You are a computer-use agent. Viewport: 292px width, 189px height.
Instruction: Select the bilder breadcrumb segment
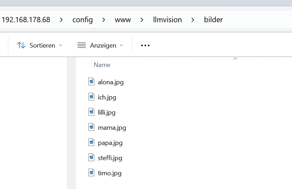214,20
